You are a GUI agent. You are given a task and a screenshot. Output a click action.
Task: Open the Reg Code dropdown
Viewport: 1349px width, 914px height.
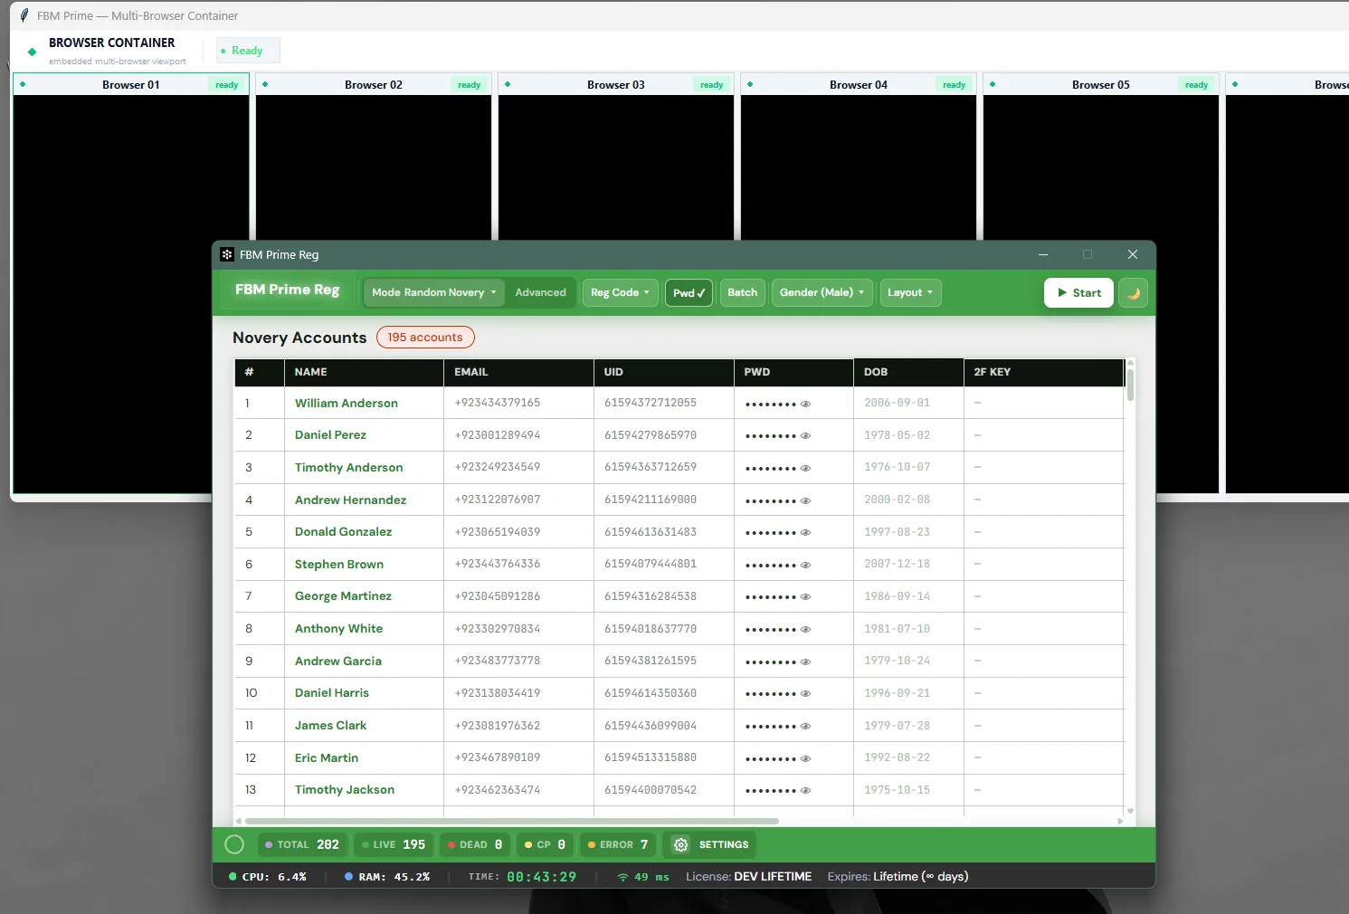coord(620,292)
